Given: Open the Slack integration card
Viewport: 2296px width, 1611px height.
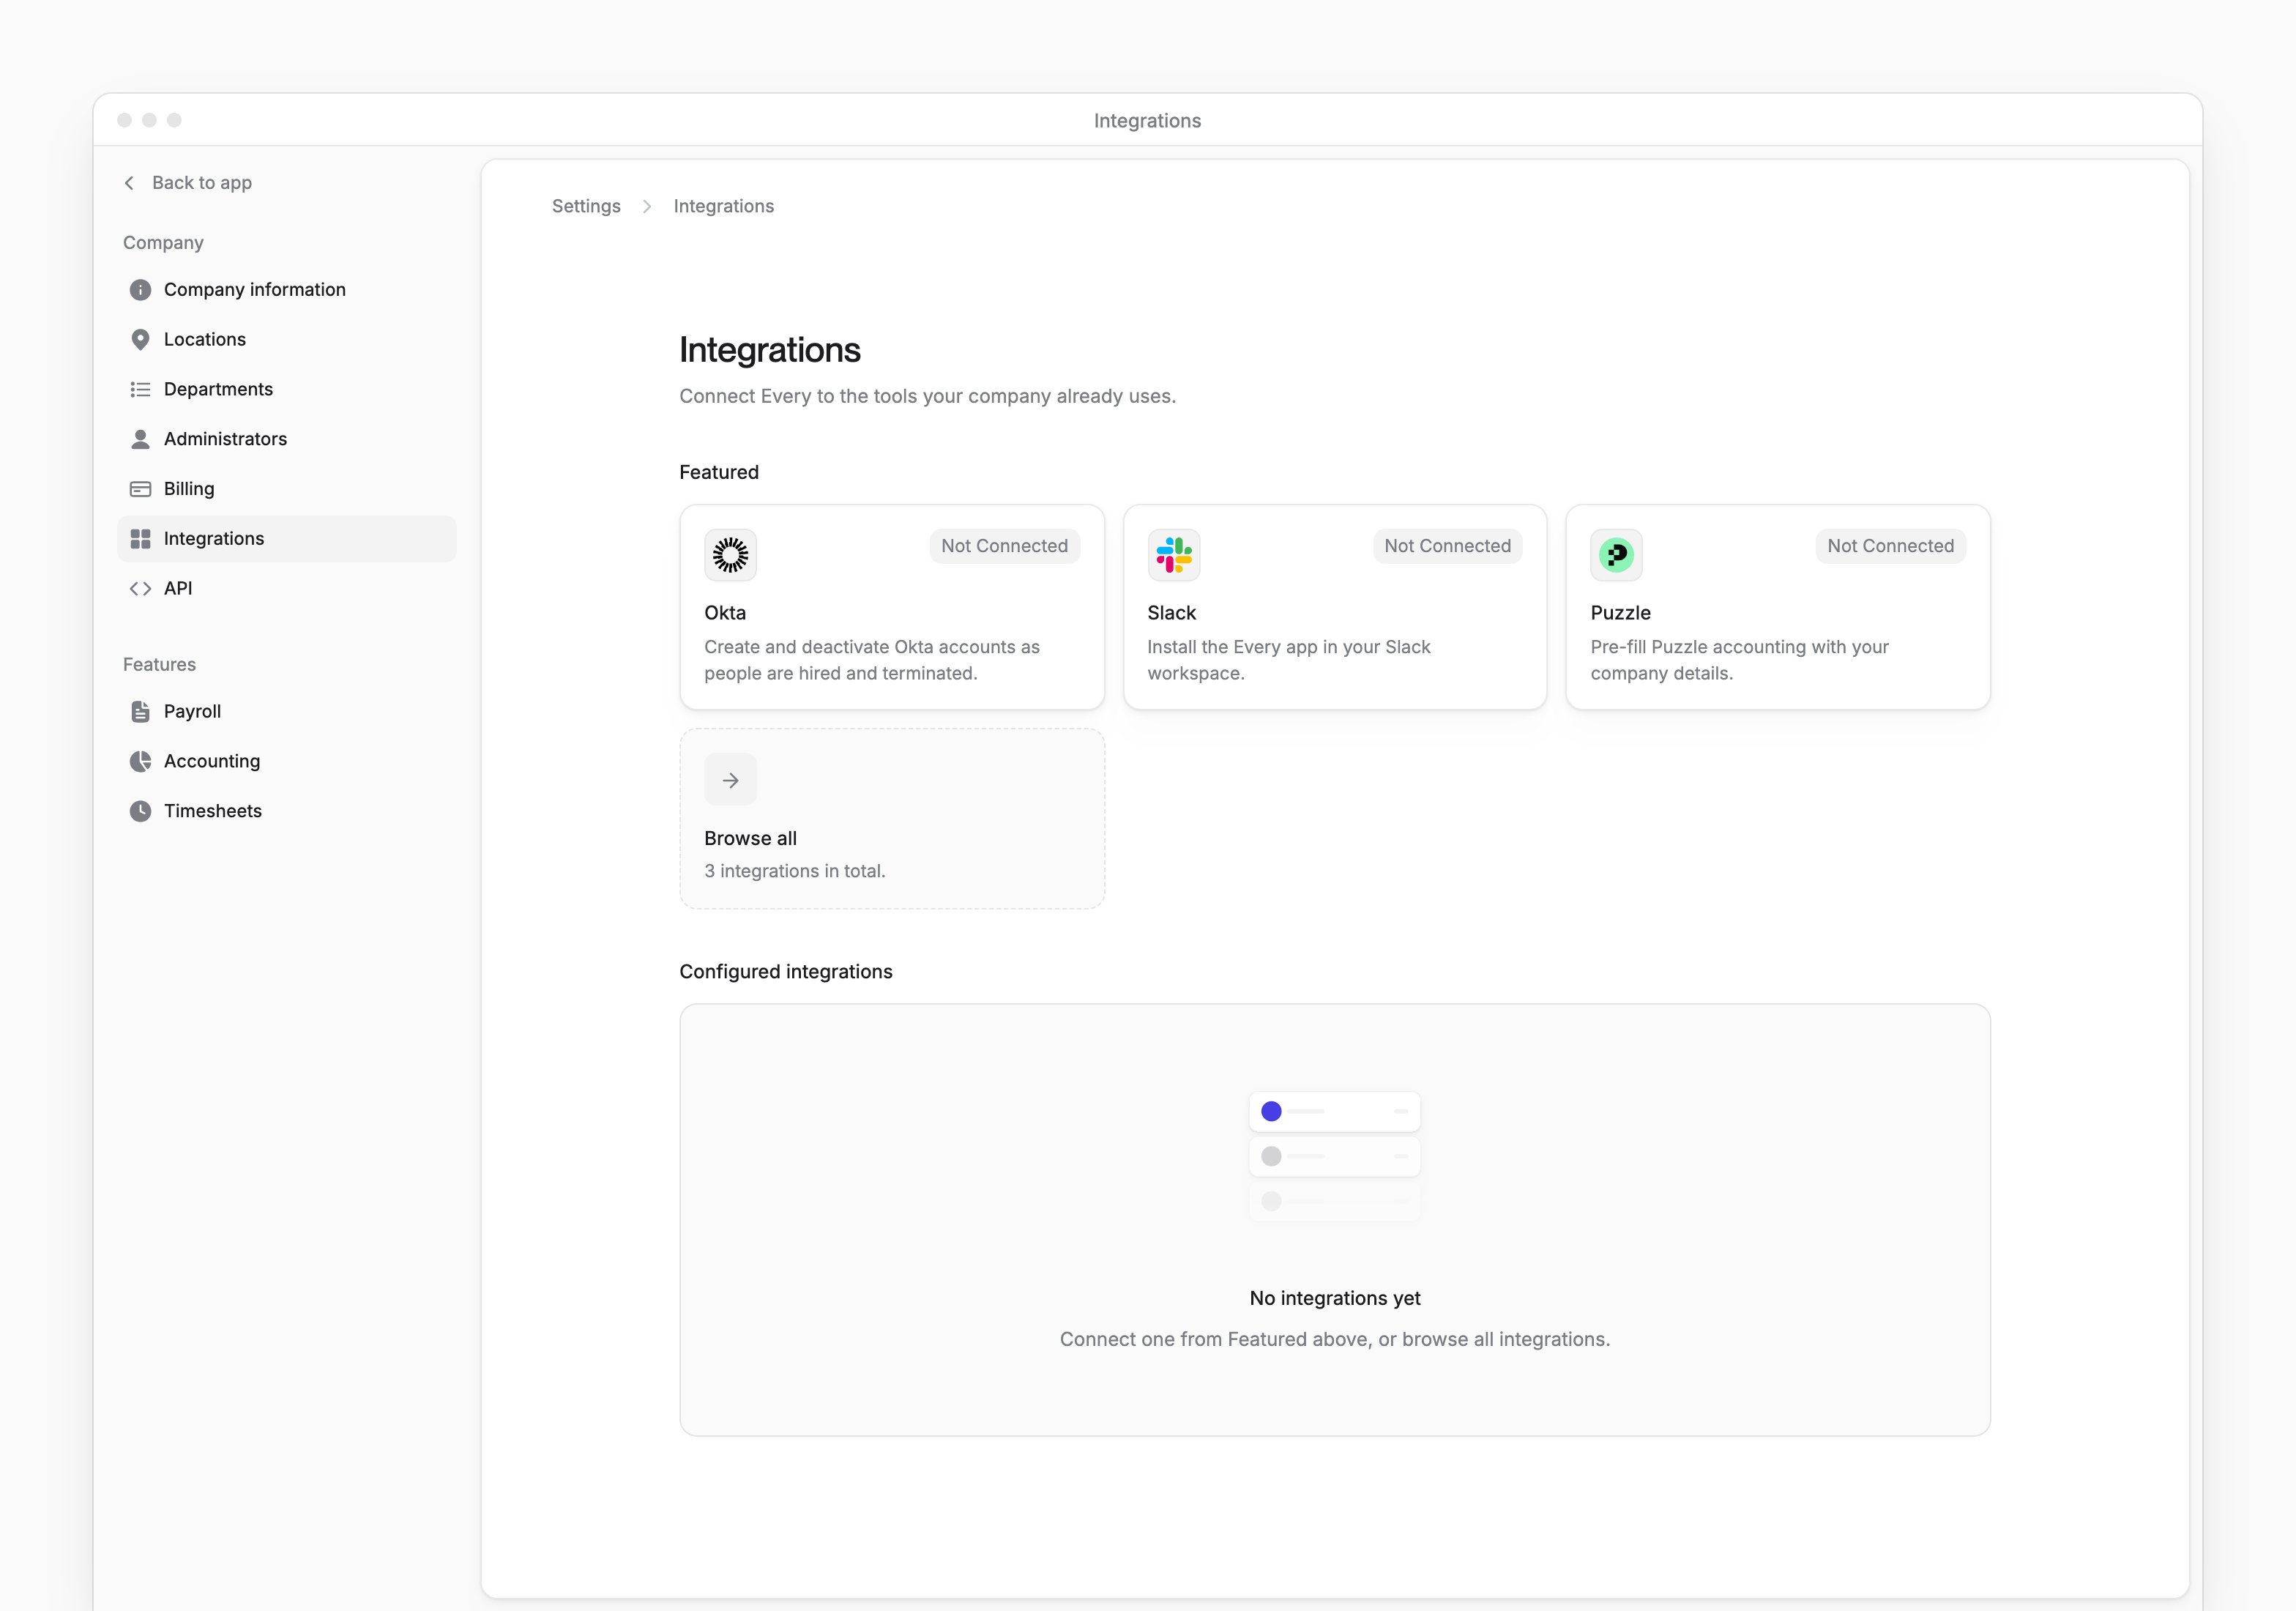Looking at the screenshot, I should tap(1335, 608).
